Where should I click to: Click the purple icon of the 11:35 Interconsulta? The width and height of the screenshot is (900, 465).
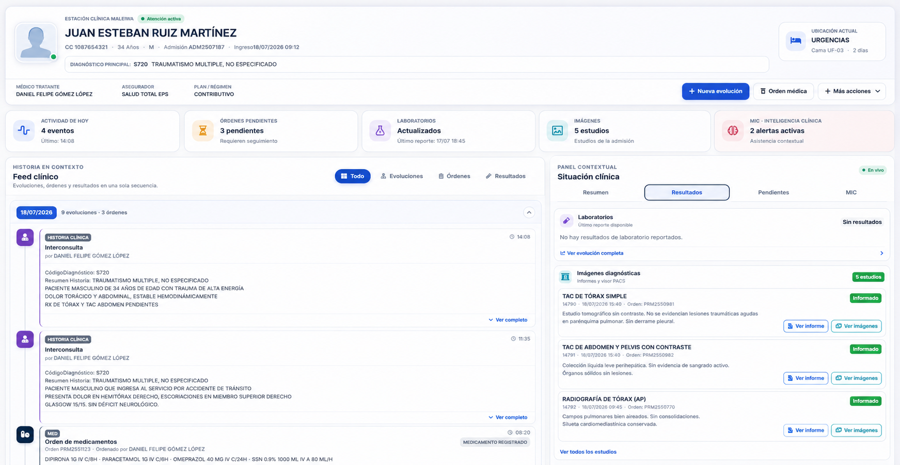pos(25,339)
